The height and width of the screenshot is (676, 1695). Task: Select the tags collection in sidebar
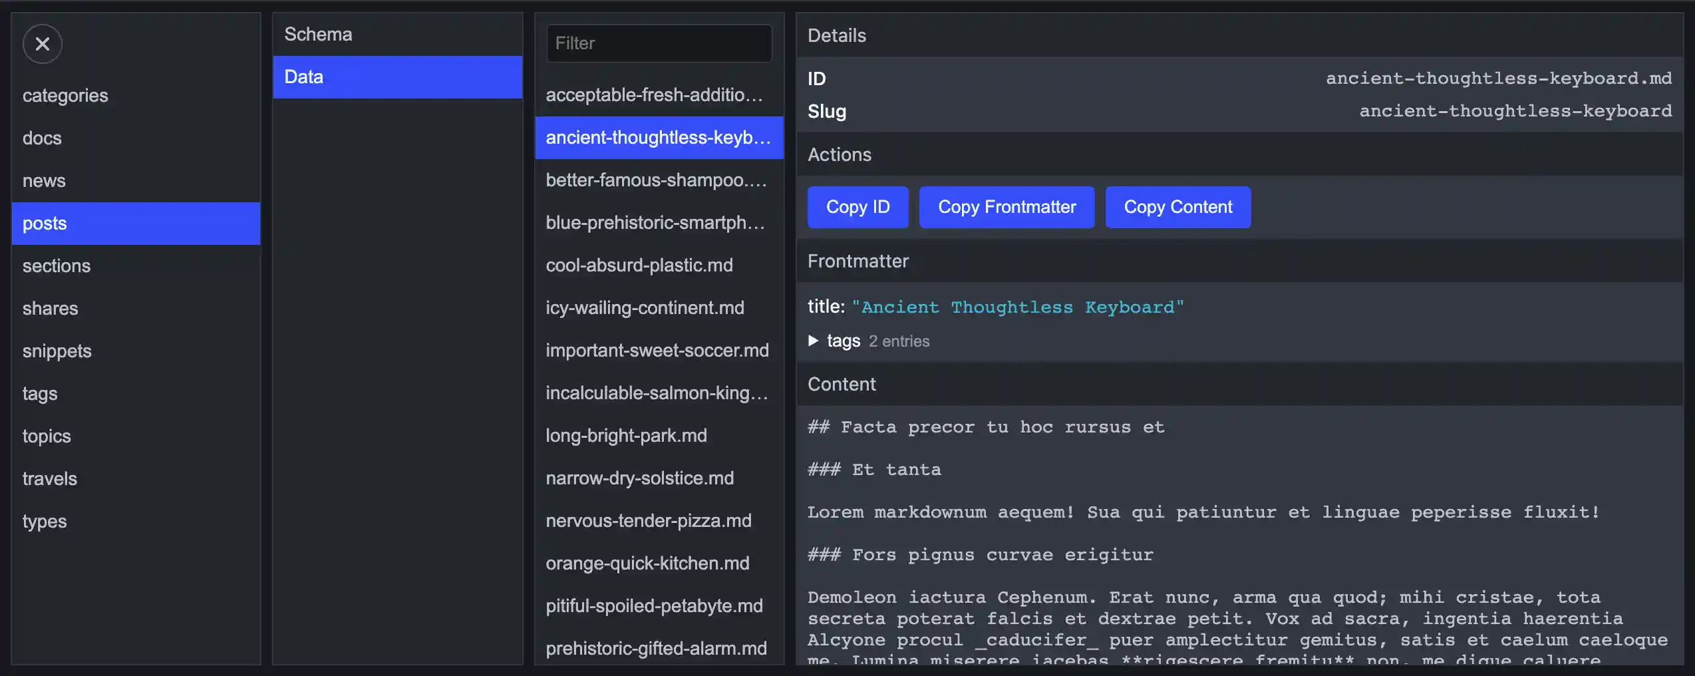136,394
